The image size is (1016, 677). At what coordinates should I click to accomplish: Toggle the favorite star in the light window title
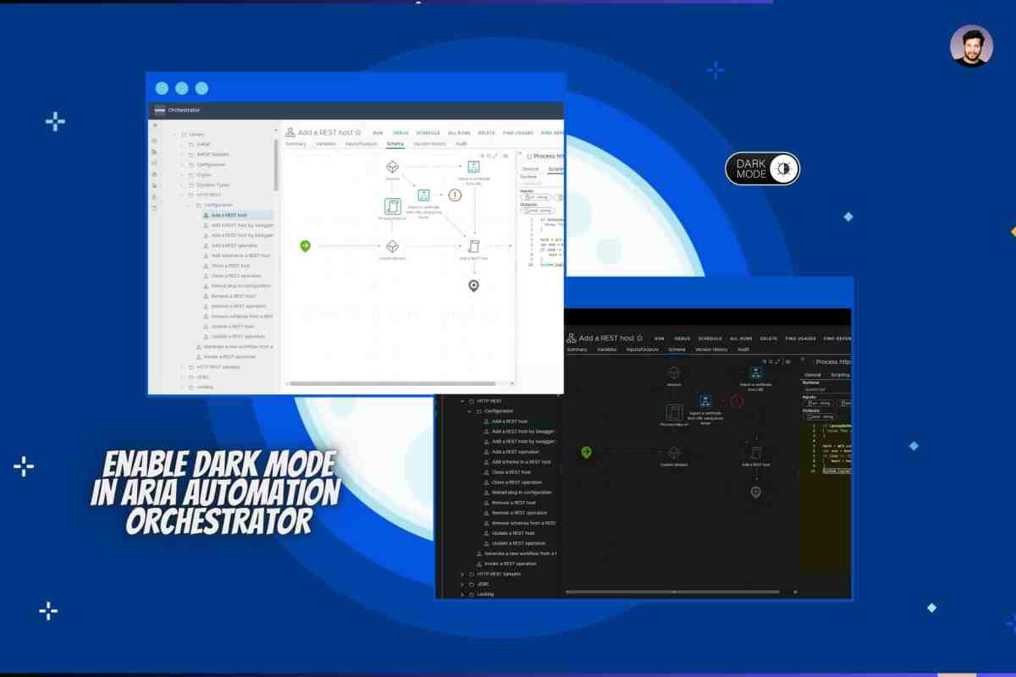point(358,132)
